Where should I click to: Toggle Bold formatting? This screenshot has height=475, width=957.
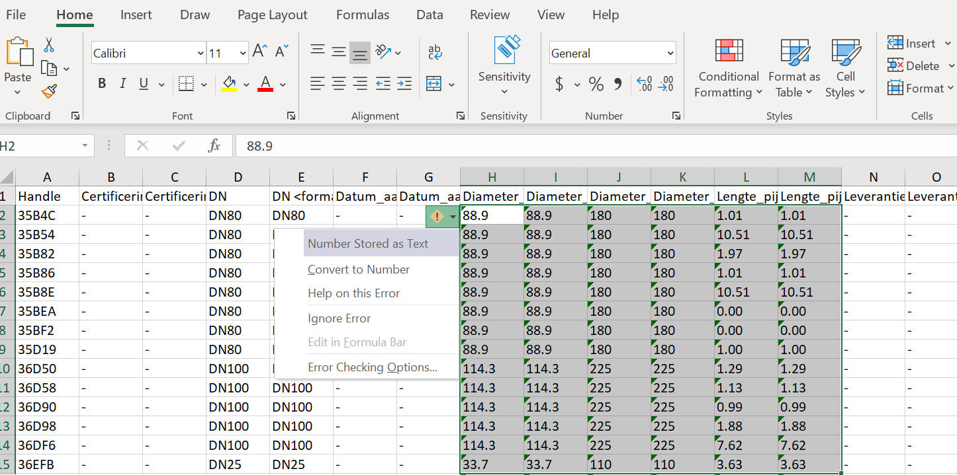pyautogui.click(x=101, y=83)
